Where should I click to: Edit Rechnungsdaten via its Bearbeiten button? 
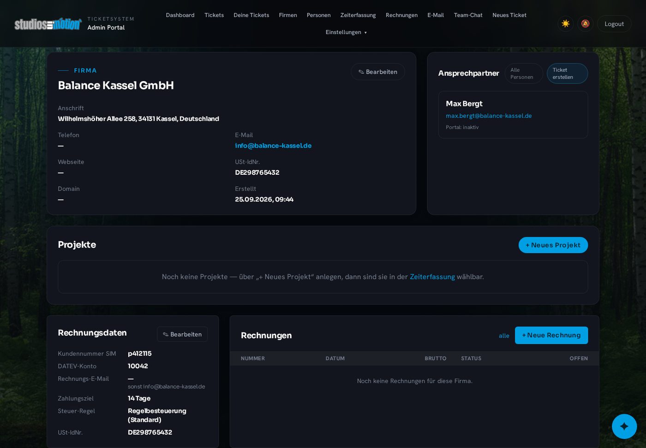(x=182, y=335)
